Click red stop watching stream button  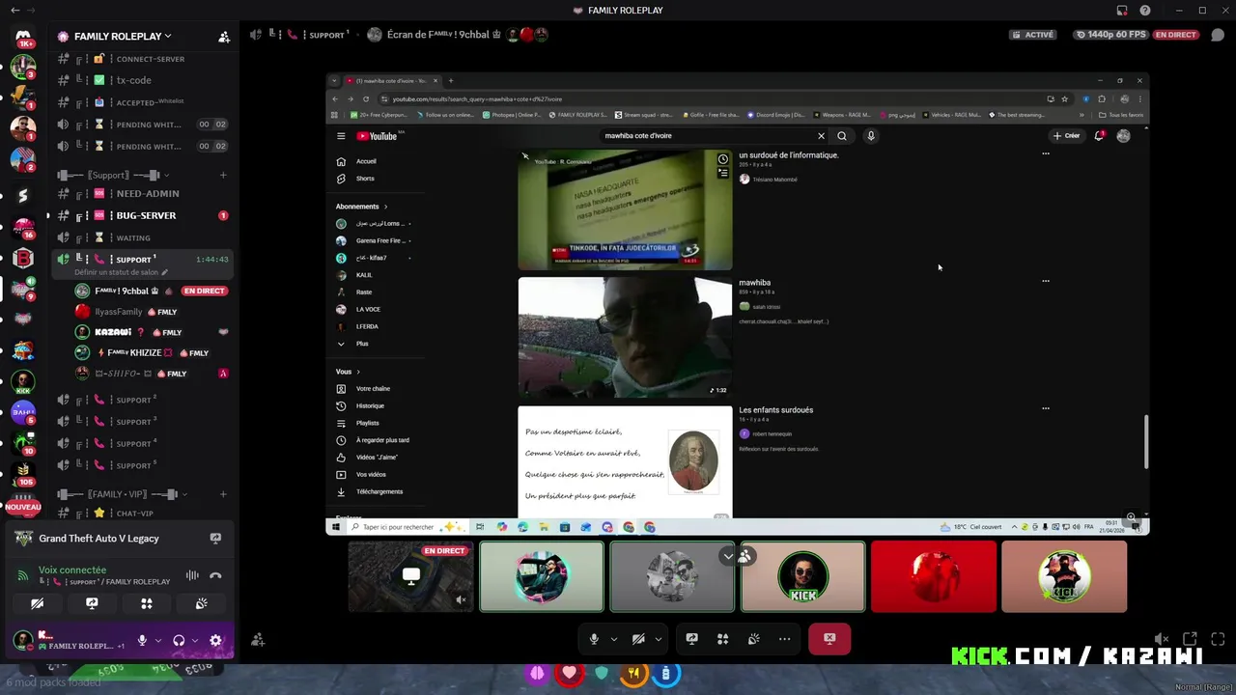(x=829, y=639)
